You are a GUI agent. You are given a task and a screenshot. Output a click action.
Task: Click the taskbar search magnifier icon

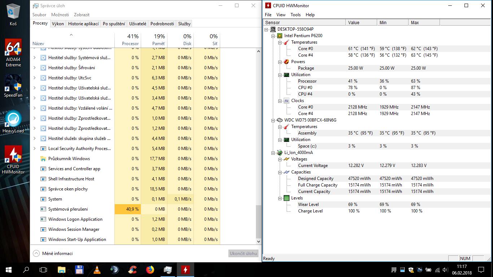[x=26, y=270]
